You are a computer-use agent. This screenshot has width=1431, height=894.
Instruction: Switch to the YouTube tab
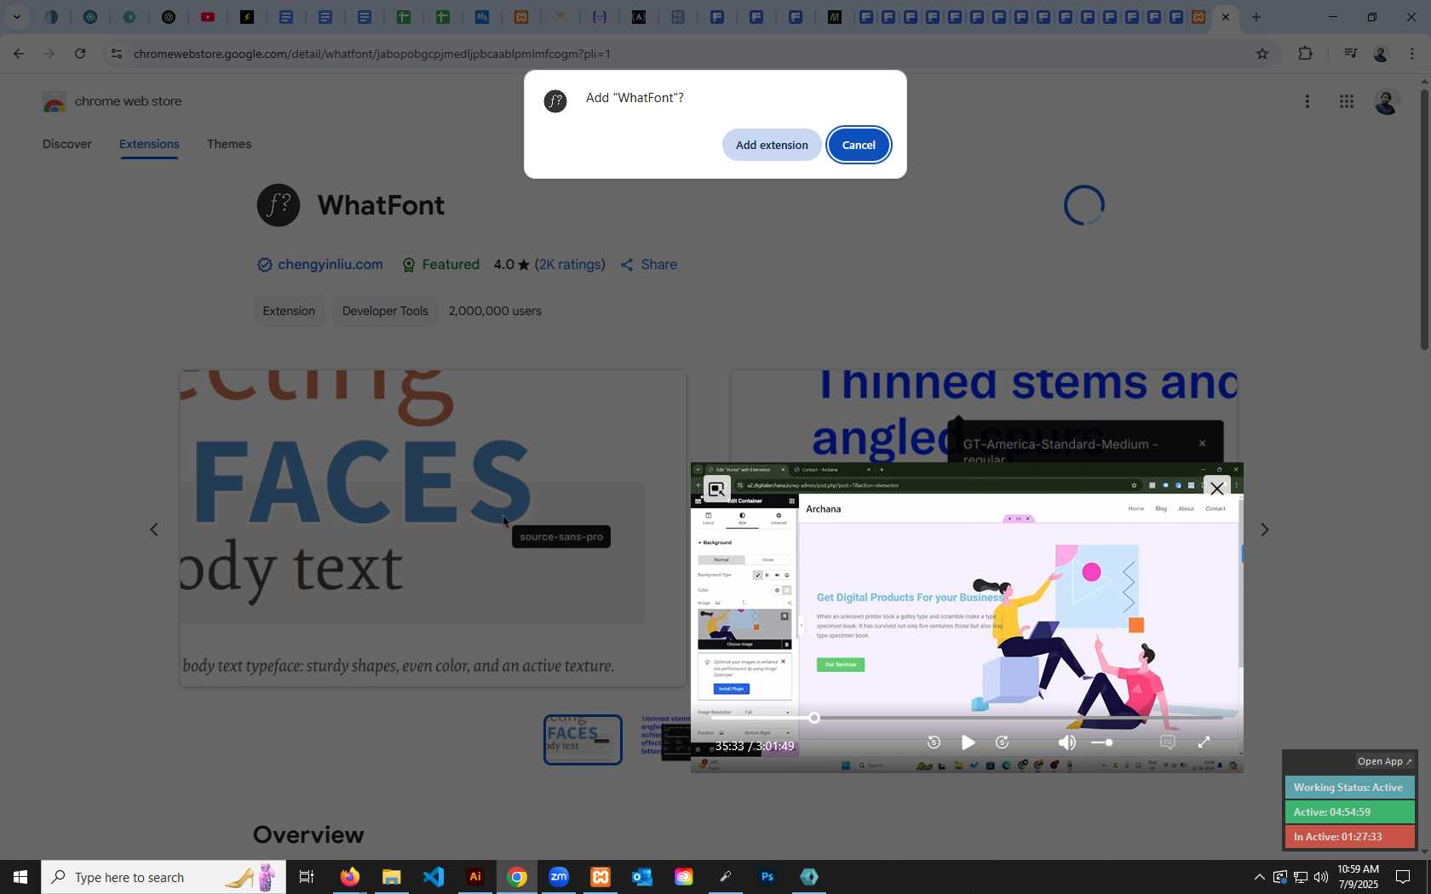coord(208,17)
